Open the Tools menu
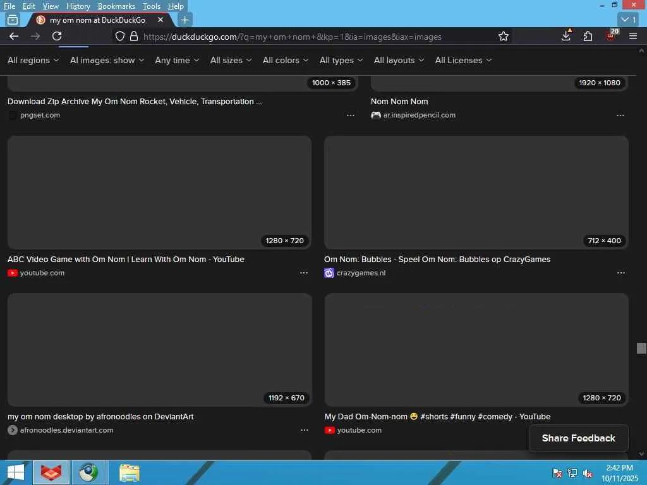 152,6
